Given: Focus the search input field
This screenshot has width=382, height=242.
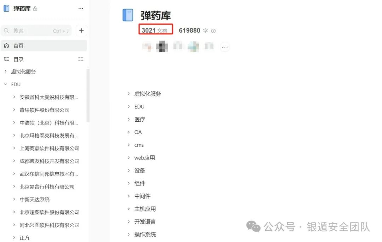Looking at the screenshot, I should click(36, 31).
